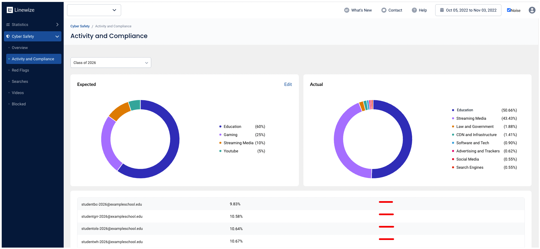Open the user profile avatar icon
Viewport: 540px width, 249px height.
[x=532, y=10]
